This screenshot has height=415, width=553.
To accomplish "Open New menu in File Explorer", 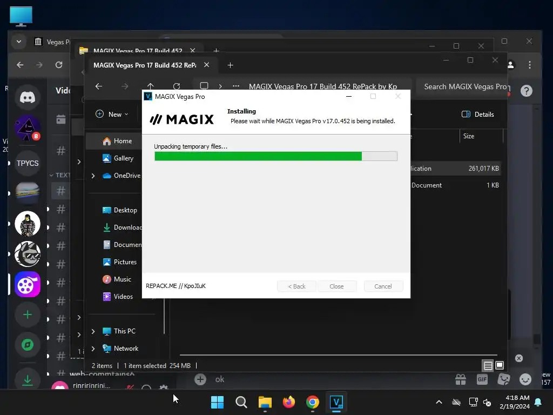I will click(x=112, y=115).
